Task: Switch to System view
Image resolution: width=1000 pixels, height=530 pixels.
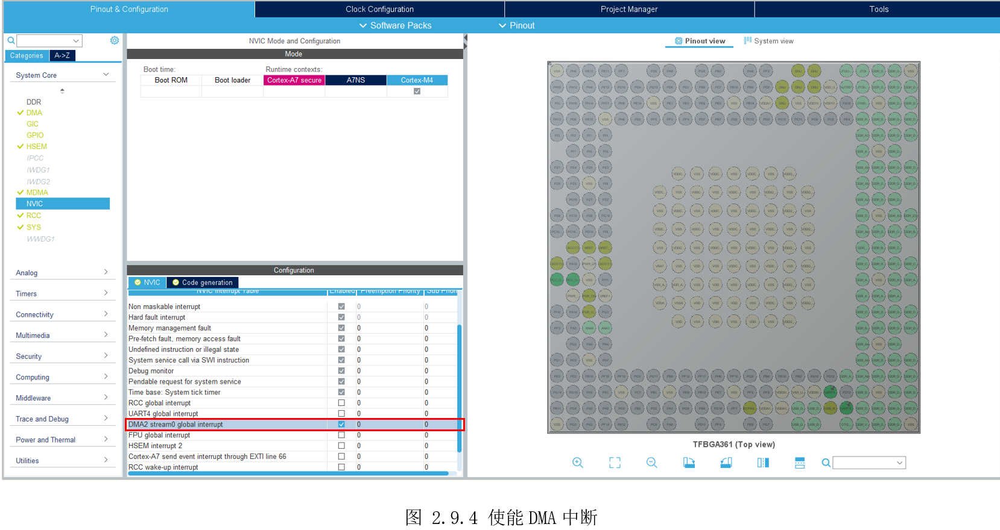Action: coord(768,41)
